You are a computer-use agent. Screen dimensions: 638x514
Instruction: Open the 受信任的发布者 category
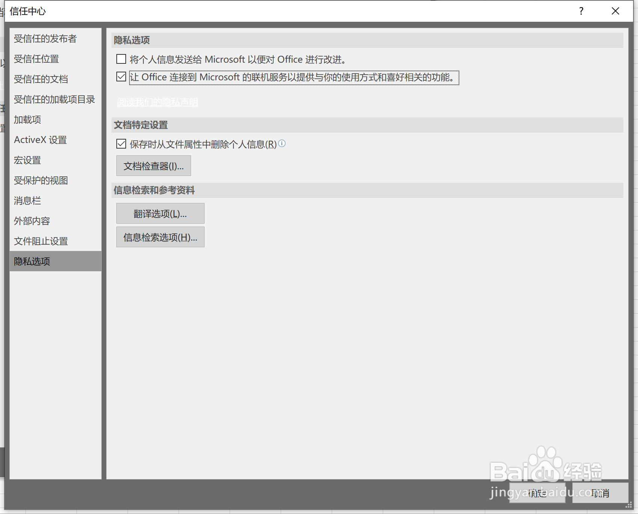tap(56, 39)
